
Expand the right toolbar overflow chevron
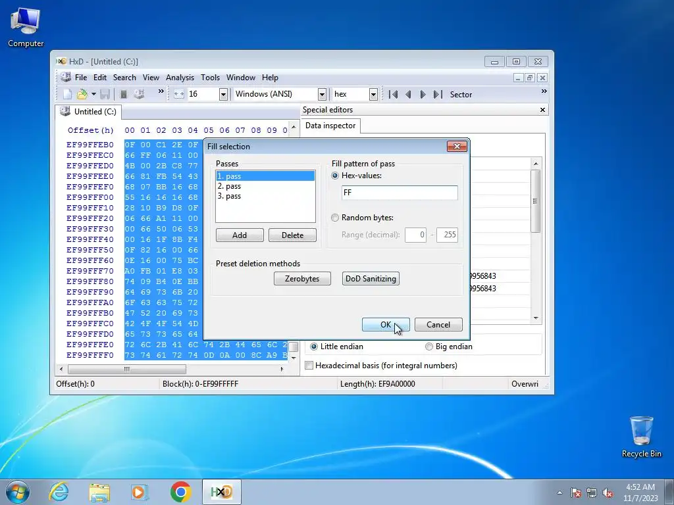[x=544, y=91]
